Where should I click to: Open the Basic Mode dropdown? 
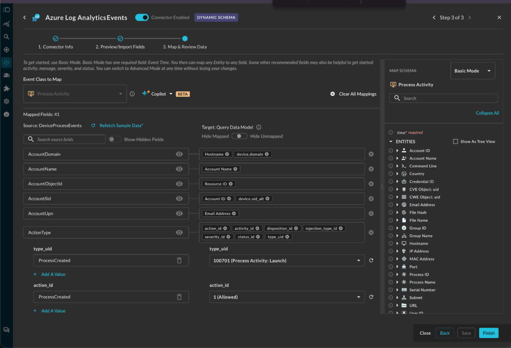point(473,71)
